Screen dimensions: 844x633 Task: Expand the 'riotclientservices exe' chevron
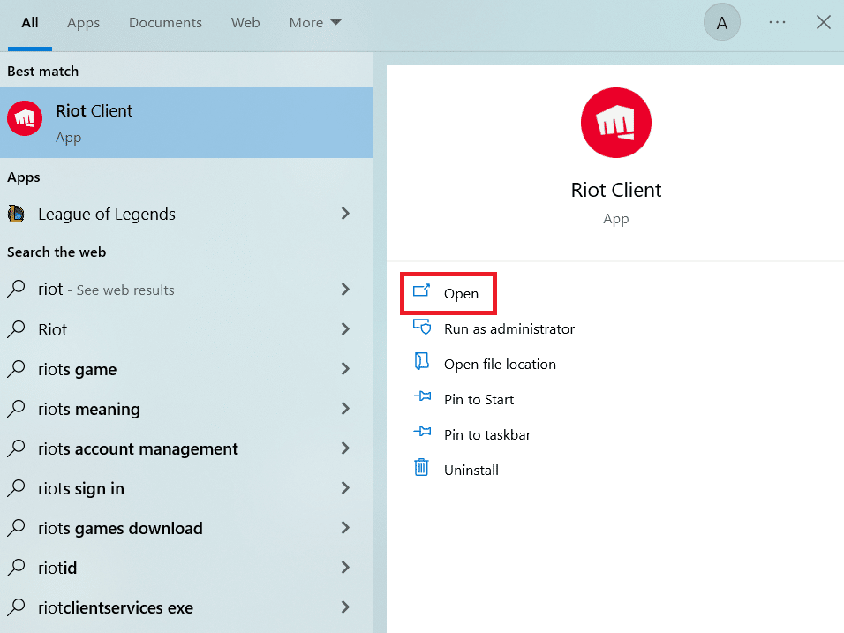click(345, 607)
